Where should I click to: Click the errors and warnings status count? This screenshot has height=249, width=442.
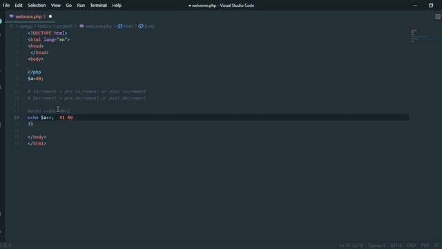point(6,246)
